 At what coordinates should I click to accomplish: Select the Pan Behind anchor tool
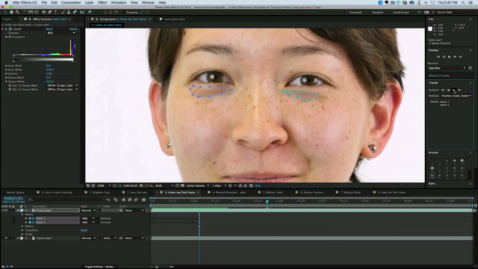(37, 12)
